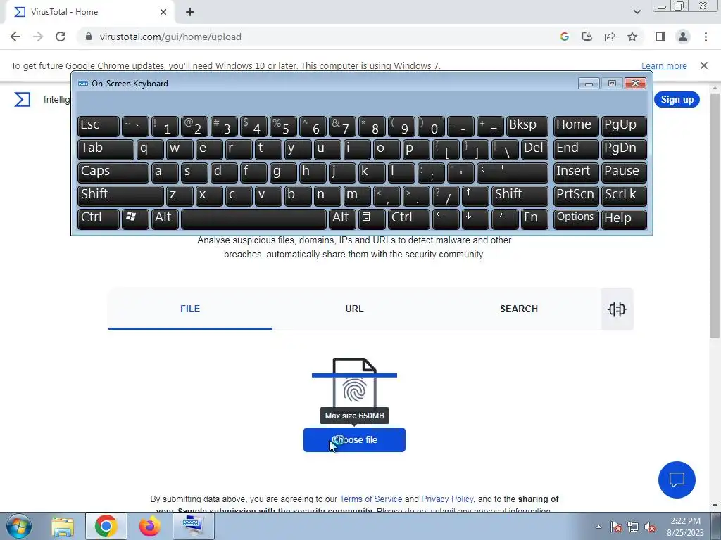Image resolution: width=721 pixels, height=540 pixels.
Task: Open the Terms of Service link
Action: click(x=370, y=499)
